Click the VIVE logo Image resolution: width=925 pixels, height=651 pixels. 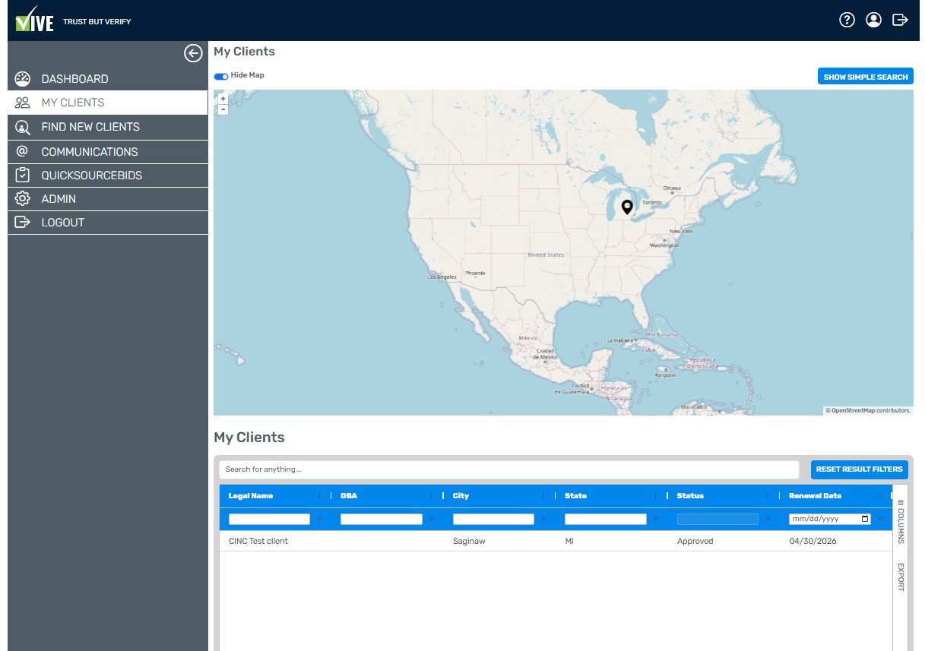click(35, 19)
